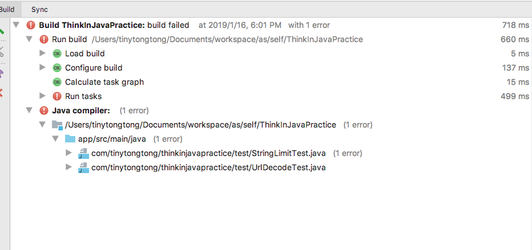This screenshot has width=532, height=250.
Task: Click the error icon beside Java compiler
Action: coord(44,110)
